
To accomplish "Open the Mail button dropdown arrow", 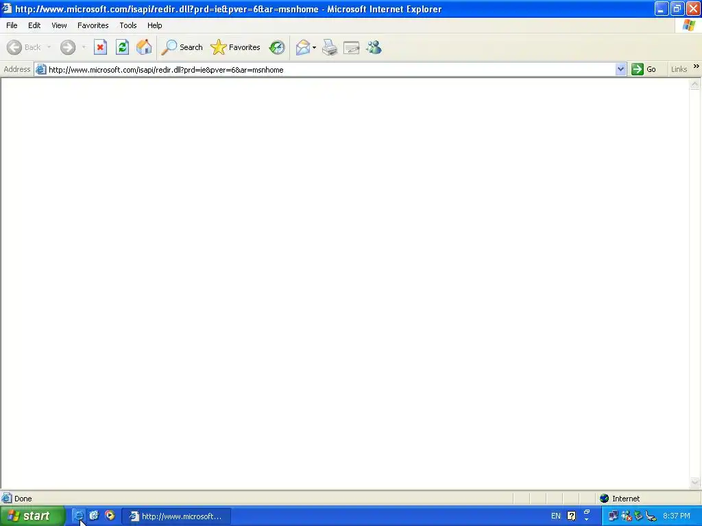I will coord(314,47).
